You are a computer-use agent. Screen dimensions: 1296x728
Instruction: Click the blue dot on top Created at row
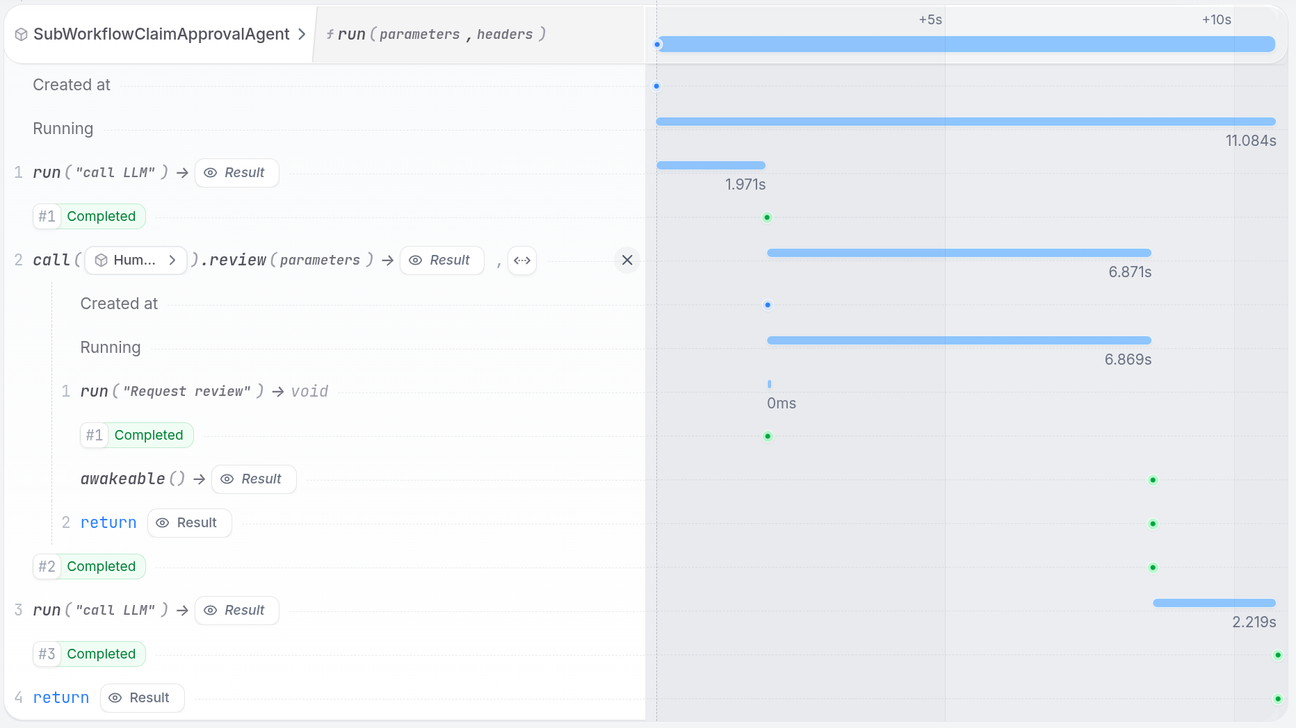[656, 86]
